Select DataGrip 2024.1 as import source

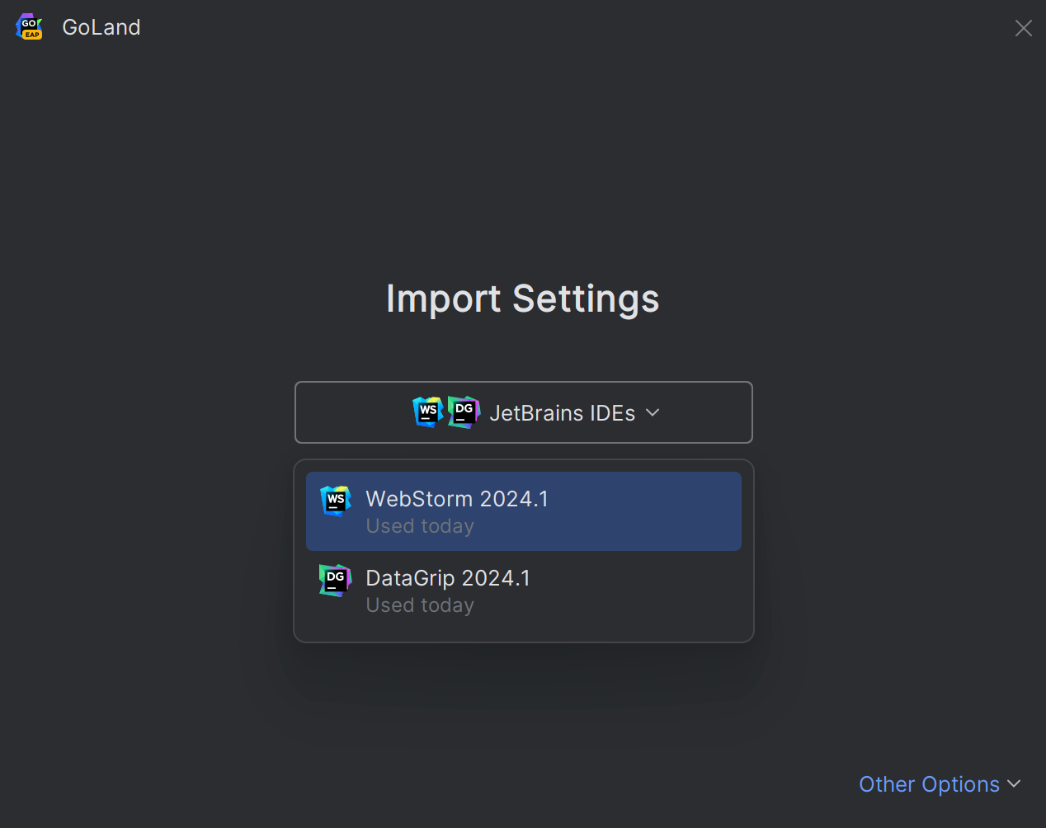(x=523, y=590)
